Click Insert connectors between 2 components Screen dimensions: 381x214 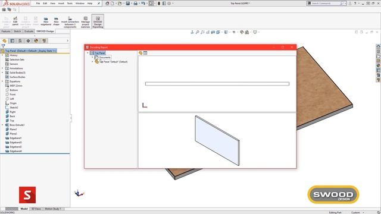tap(70, 22)
